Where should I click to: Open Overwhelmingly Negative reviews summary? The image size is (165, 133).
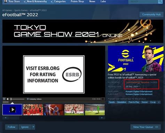coord(137,82)
